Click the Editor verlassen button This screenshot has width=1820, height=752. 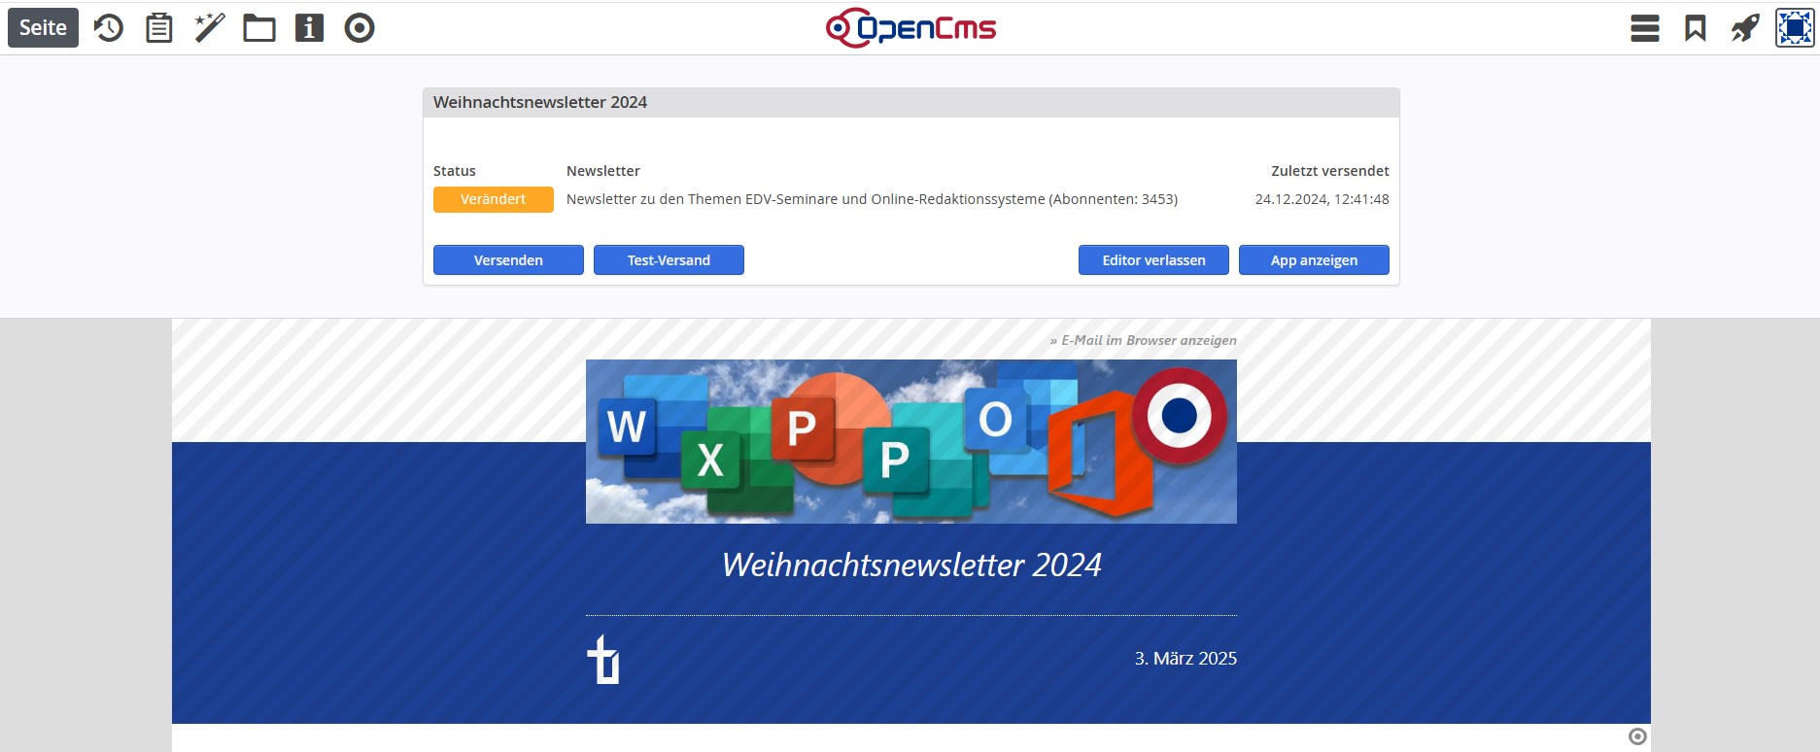point(1153,260)
